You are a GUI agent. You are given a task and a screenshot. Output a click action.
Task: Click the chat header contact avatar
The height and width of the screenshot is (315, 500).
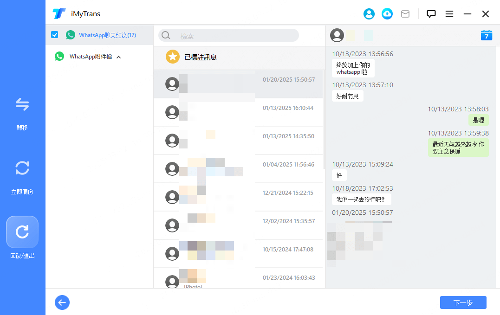click(337, 35)
